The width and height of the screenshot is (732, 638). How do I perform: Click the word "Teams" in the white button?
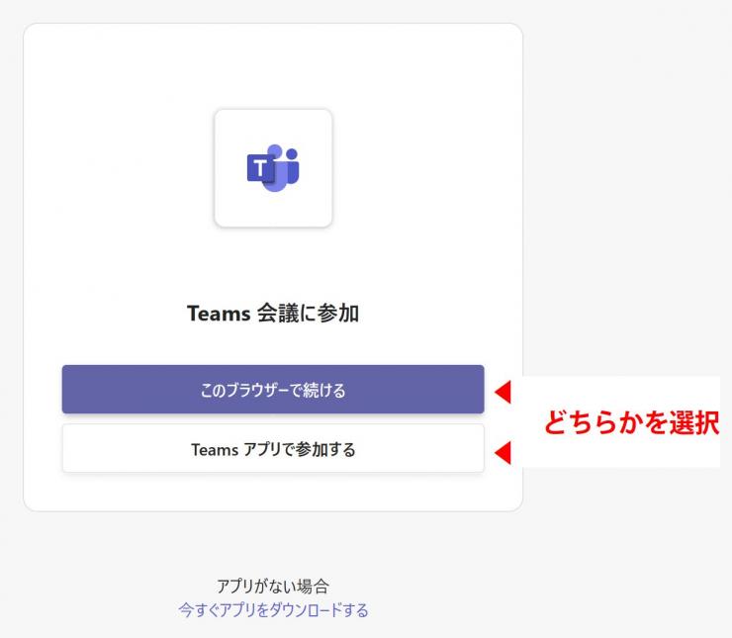pyautogui.click(x=215, y=450)
